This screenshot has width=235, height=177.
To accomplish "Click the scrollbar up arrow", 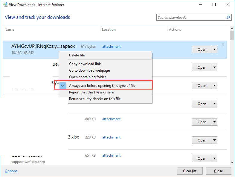I will (x=232, y=28).
